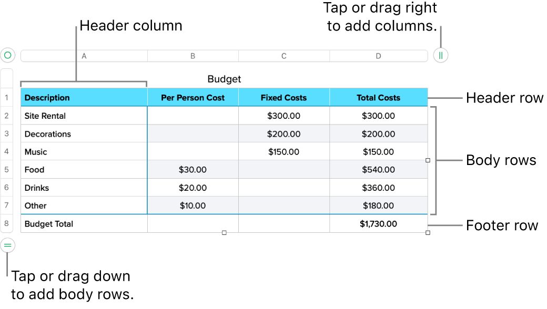Select the Total Costs header cell

tap(378, 97)
